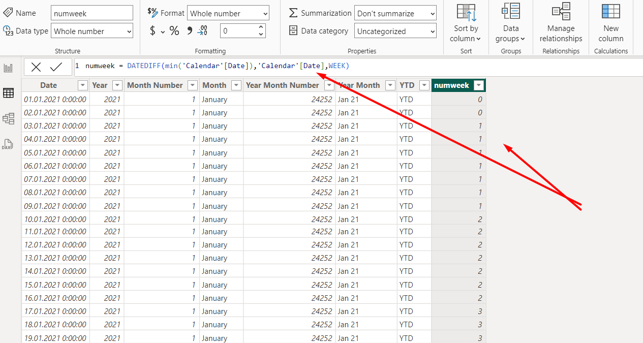Click the 10.01.2021 date cell
Viewport: 643px width, 343px height.
55,219
